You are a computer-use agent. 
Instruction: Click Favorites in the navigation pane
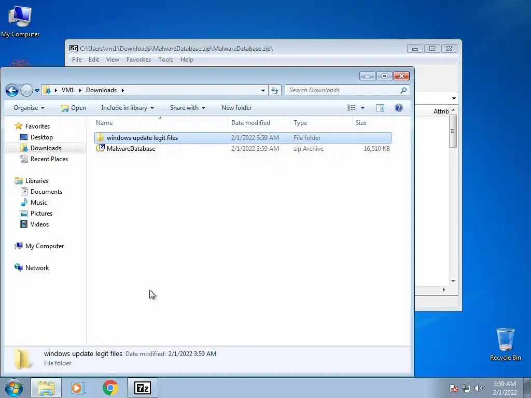(37, 126)
